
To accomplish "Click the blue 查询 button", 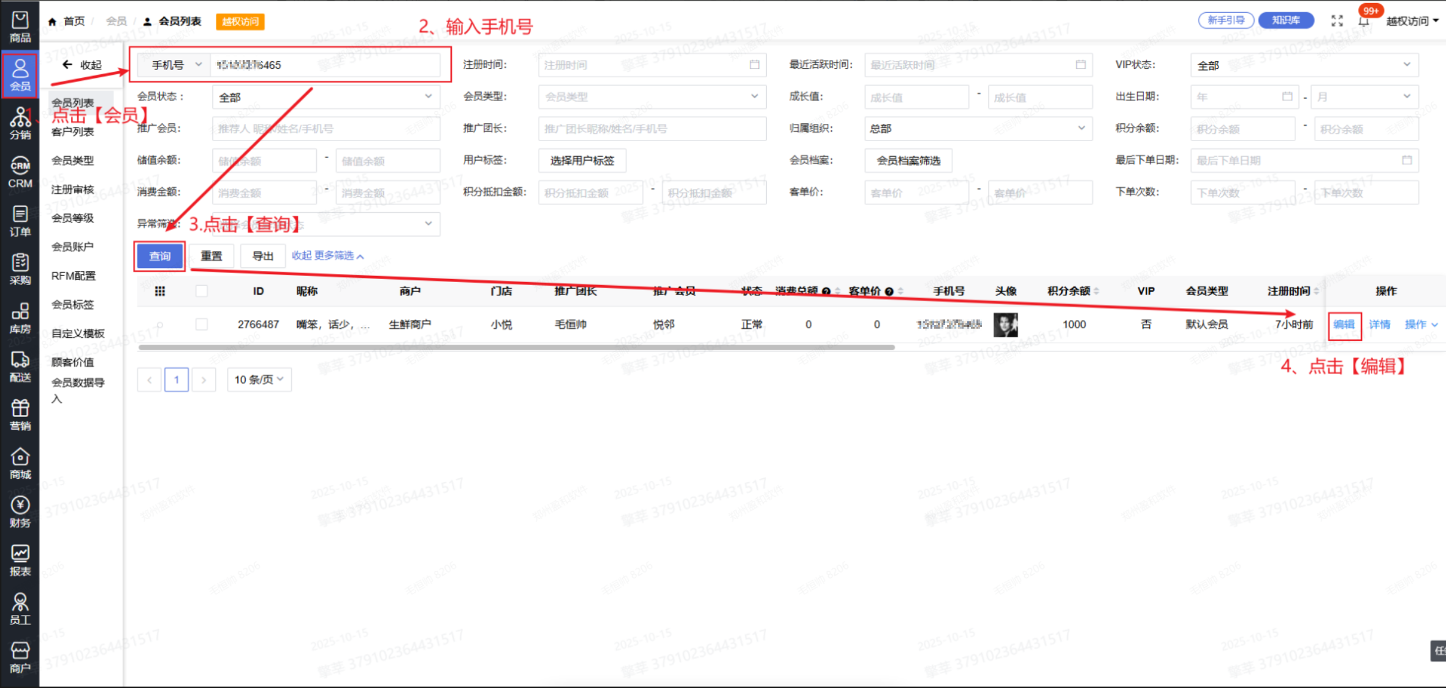I will 160,256.
